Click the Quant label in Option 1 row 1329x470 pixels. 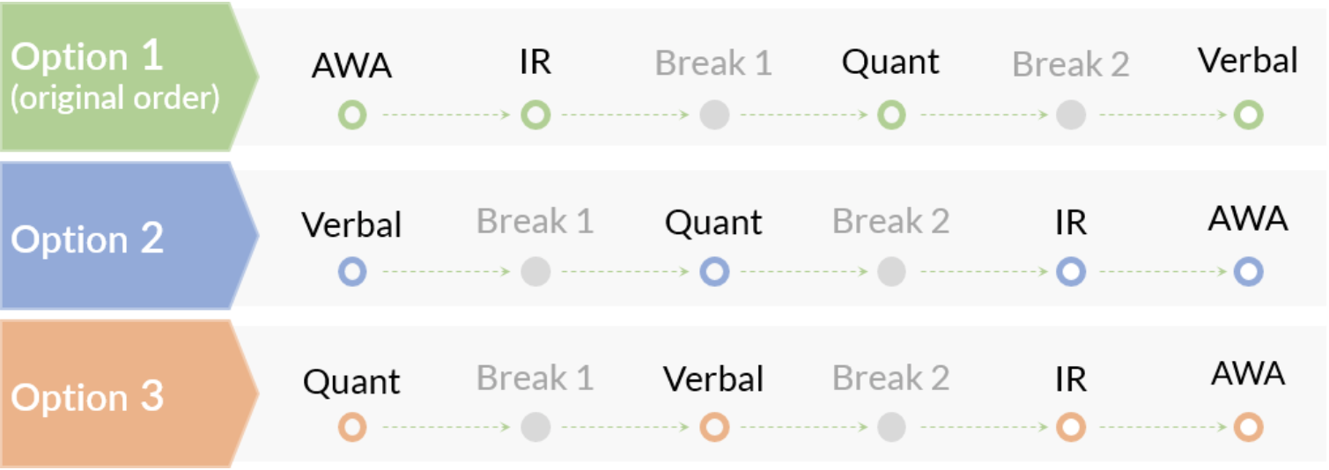coord(890,62)
